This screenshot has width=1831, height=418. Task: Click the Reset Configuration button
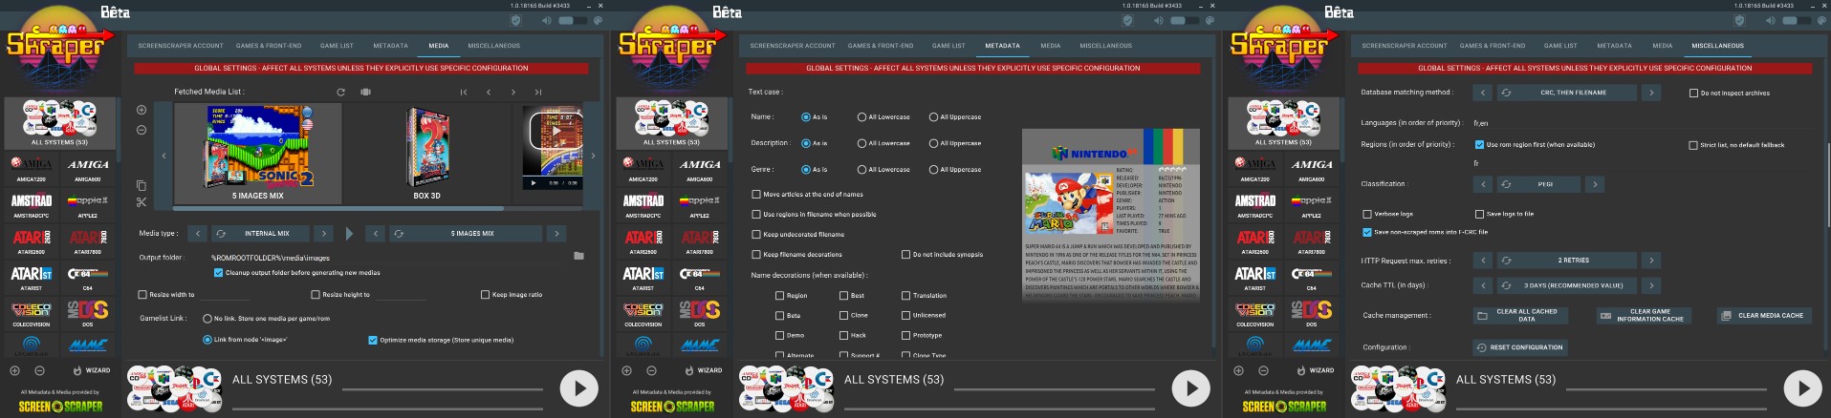pyautogui.click(x=1519, y=347)
